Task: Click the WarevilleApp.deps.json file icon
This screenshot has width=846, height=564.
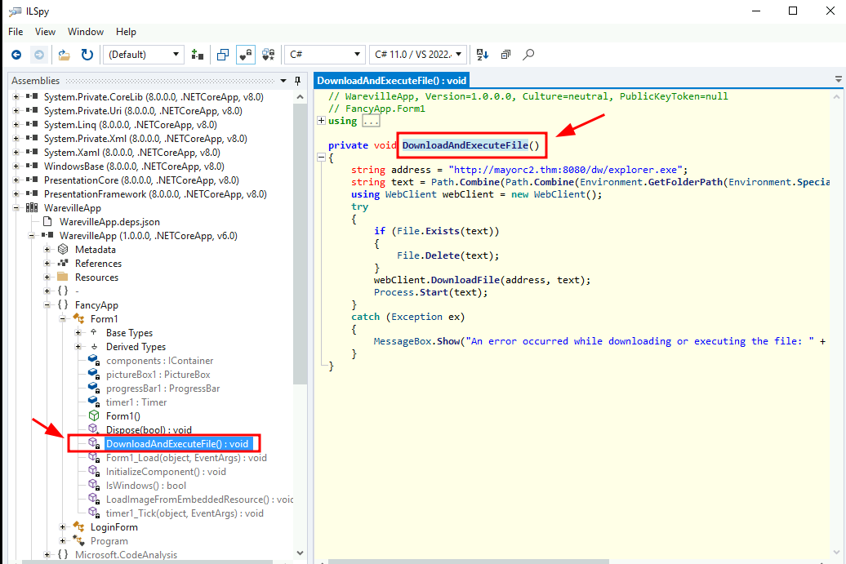Action: pos(47,222)
